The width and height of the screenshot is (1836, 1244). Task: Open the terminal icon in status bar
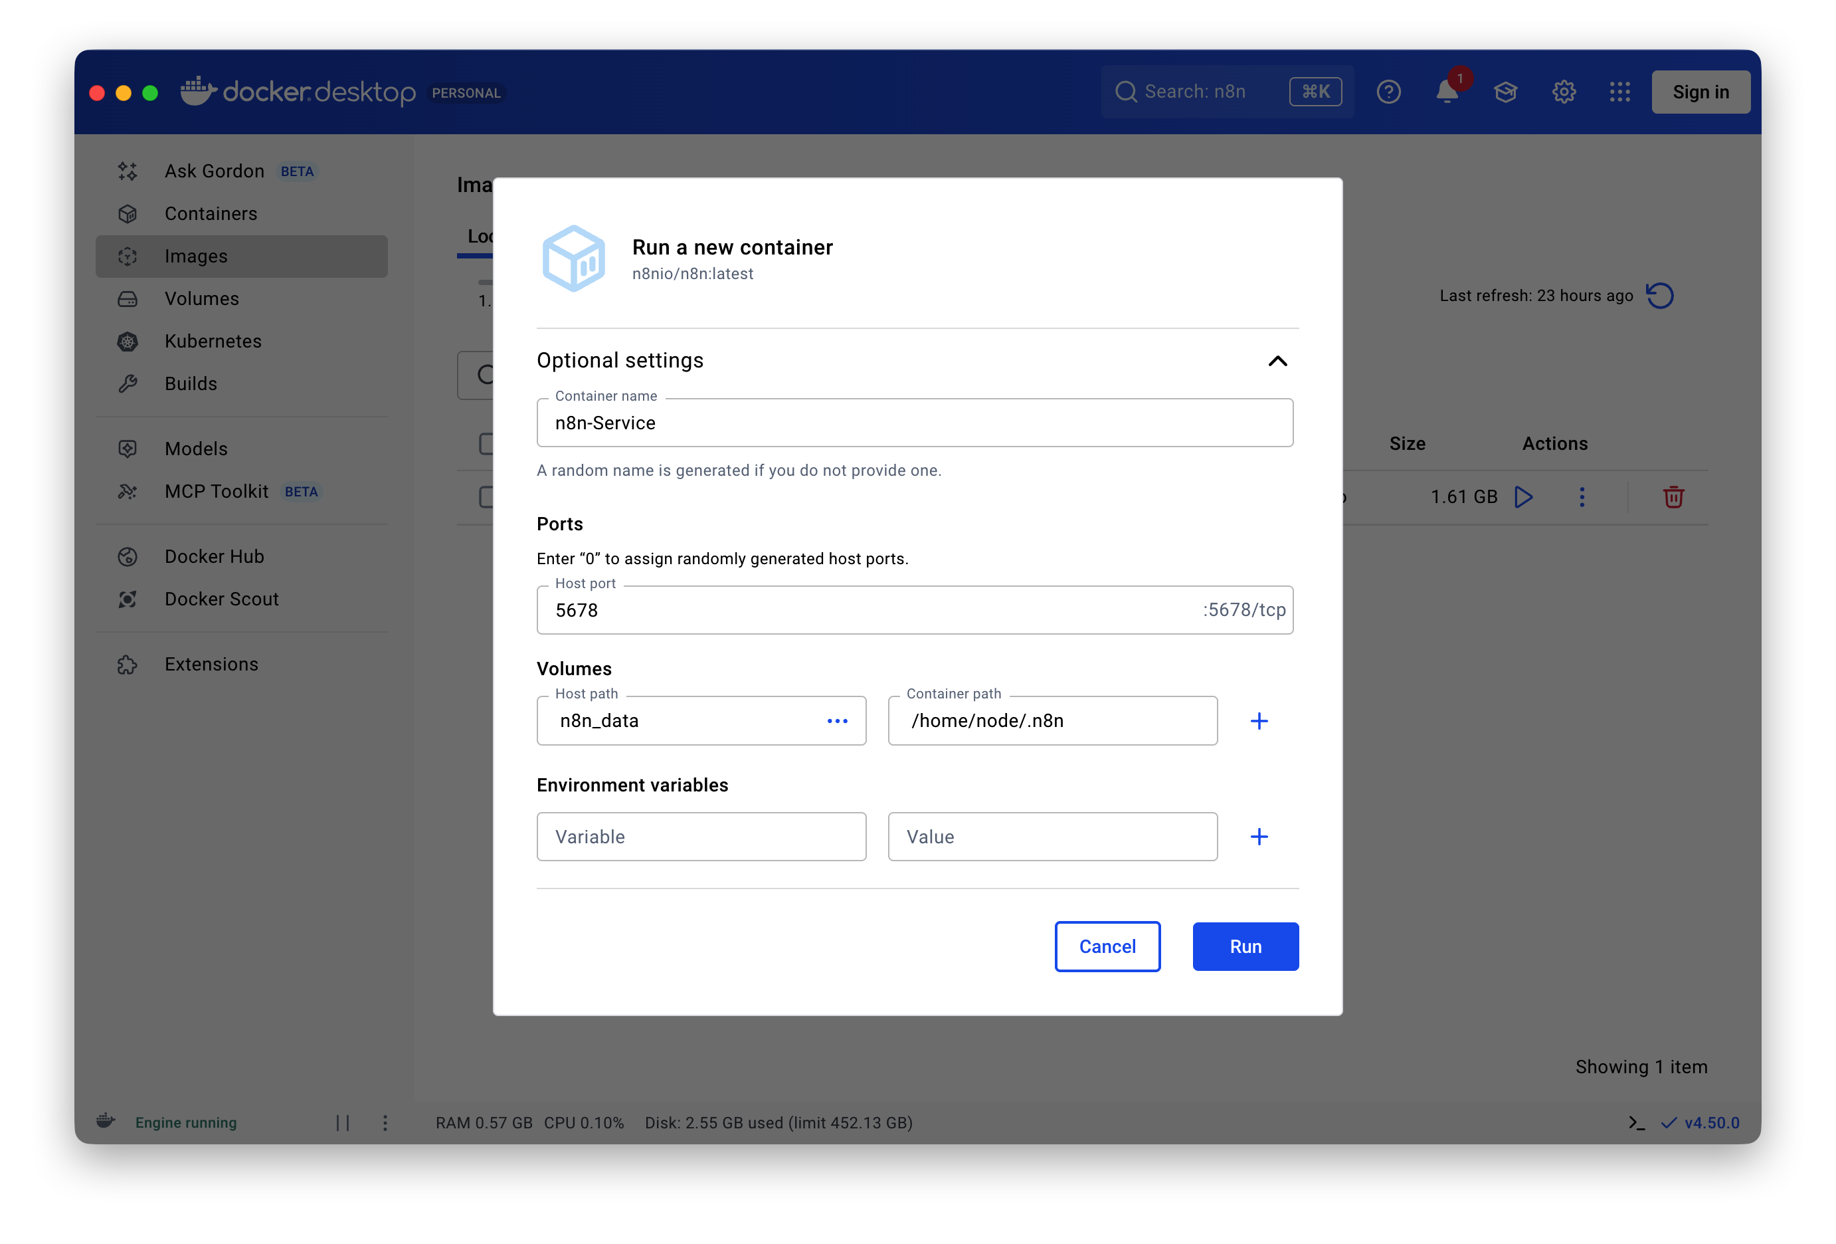pyautogui.click(x=1636, y=1122)
